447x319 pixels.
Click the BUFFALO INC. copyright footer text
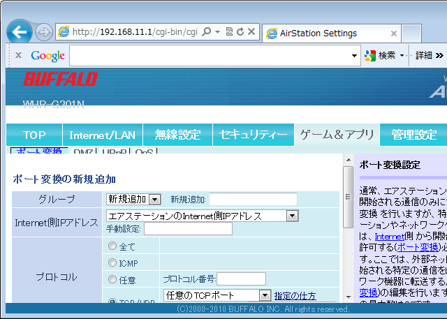(x=263, y=309)
